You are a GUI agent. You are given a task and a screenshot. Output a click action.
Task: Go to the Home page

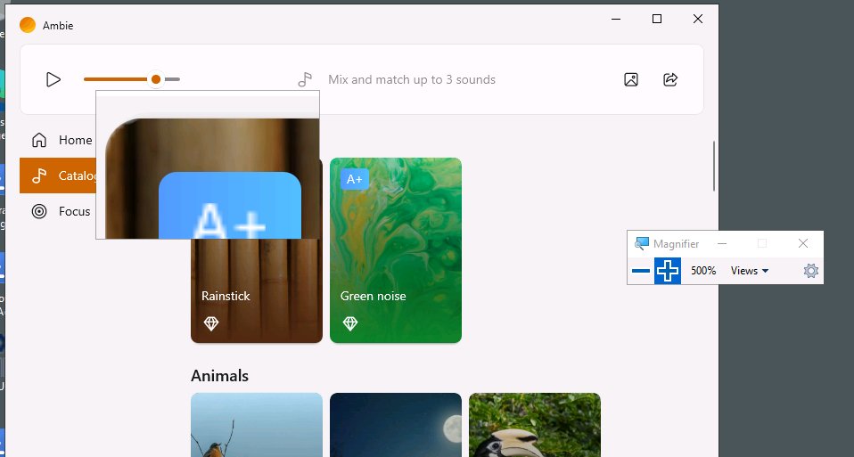(x=57, y=140)
